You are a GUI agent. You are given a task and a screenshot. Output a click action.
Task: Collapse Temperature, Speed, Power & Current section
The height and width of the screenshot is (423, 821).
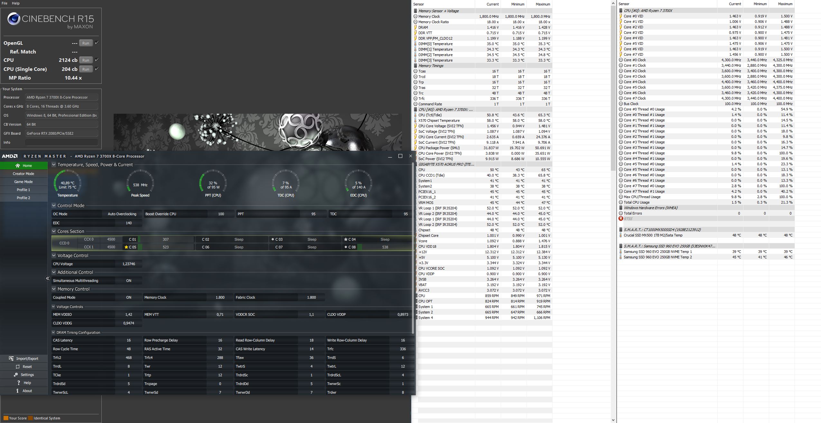click(54, 165)
